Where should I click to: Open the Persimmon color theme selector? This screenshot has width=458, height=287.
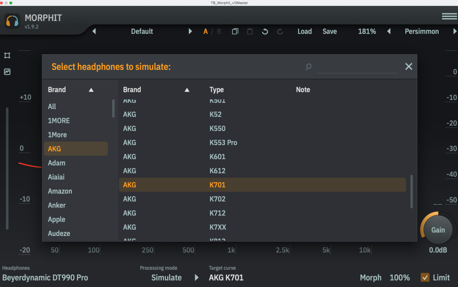pyautogui.click(x=422, y=31)
